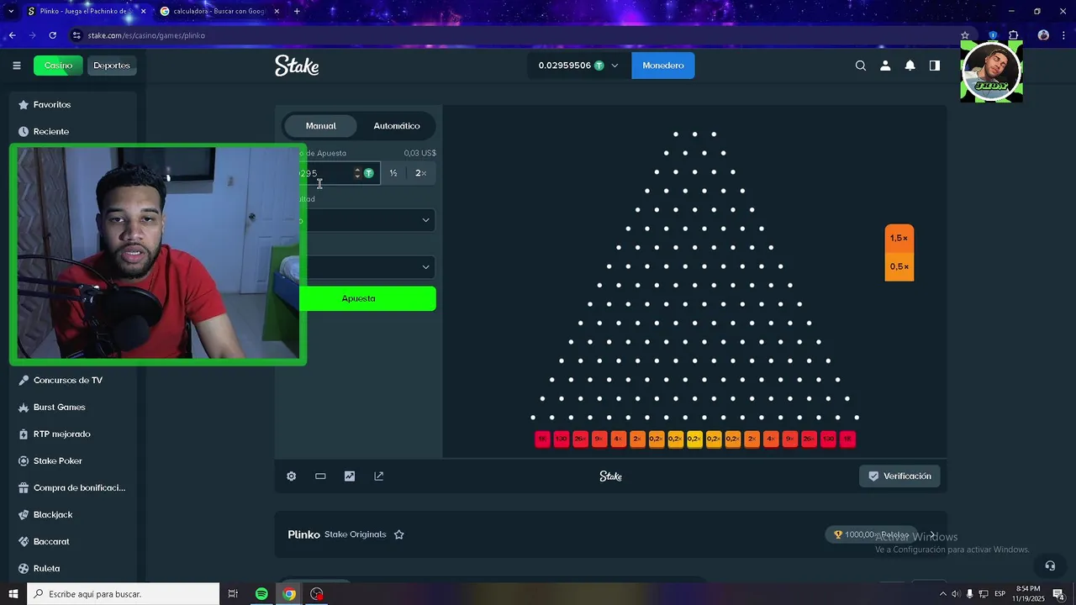Click the share/popout game icon
This screenshot has height=605, width=1076.
[x=379, y=476]
